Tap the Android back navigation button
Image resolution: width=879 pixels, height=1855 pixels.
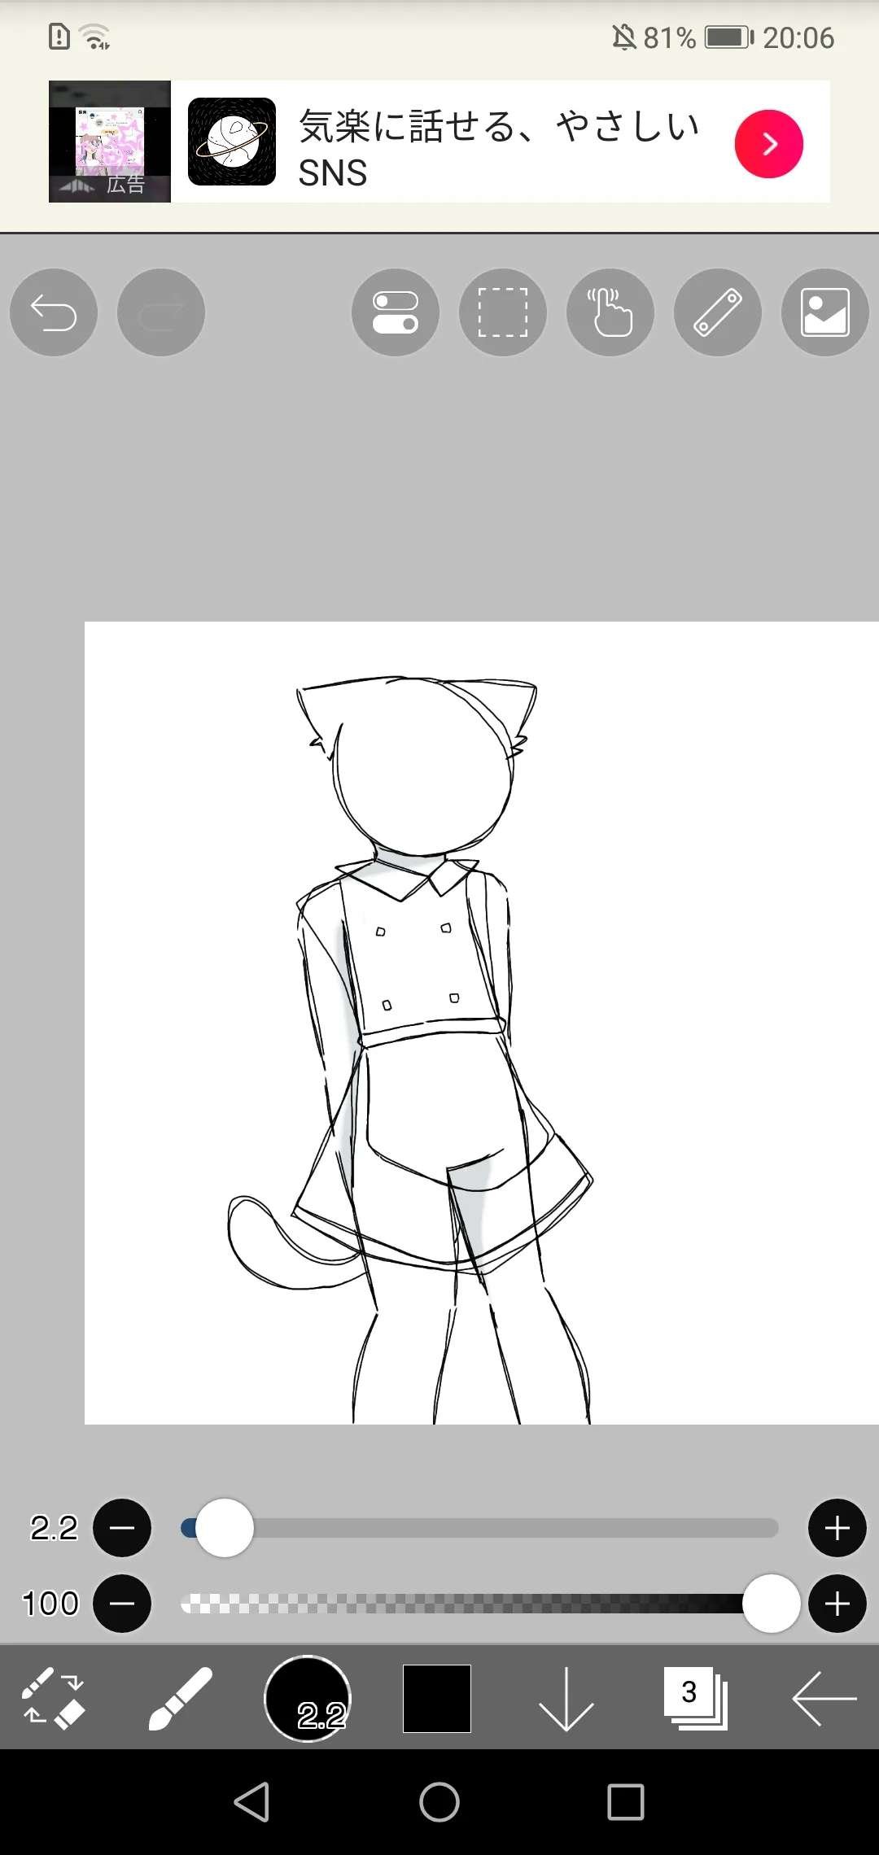click(252, 1802)
